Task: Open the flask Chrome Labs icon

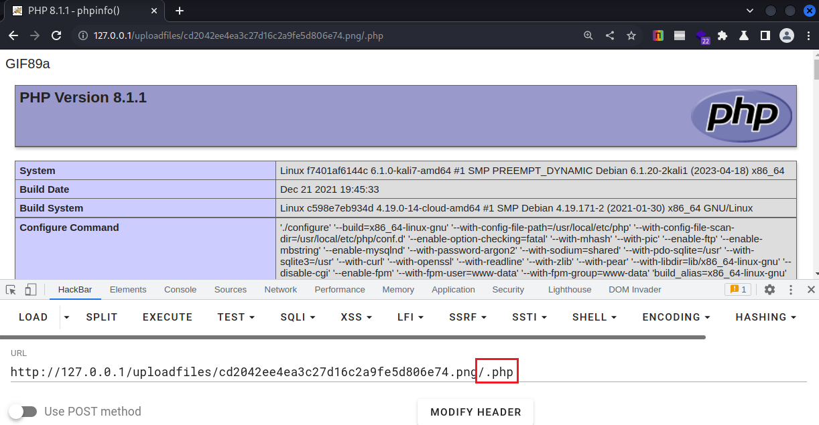Action: coord(744,36)
